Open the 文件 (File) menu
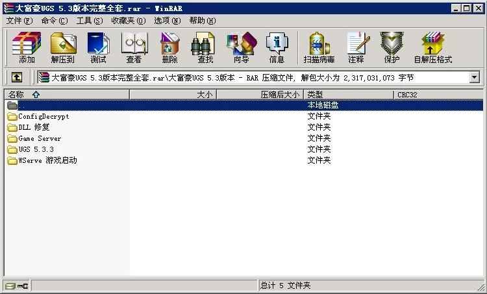The height and width of the screenshot is (294, 487). [19, 21]
